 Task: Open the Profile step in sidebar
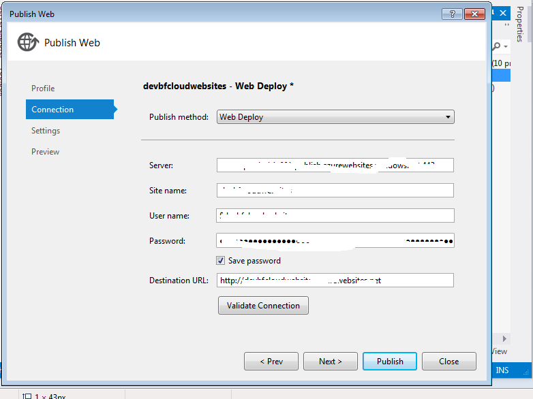pyautogui.click(x=43, y=89)
